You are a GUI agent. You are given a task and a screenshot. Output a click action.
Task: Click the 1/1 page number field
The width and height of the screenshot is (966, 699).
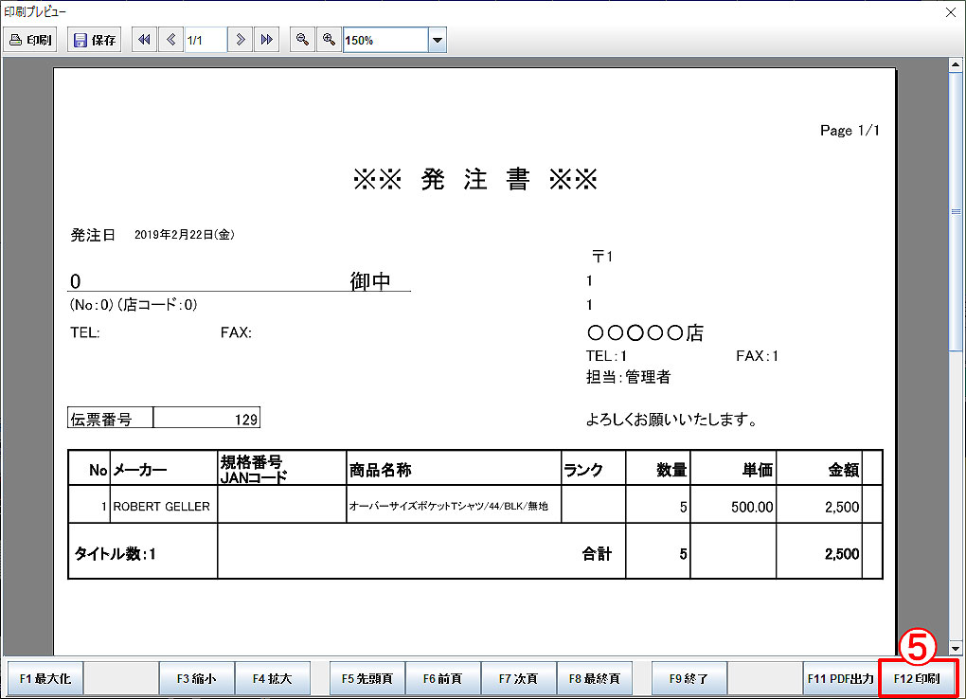coord(206,40)
